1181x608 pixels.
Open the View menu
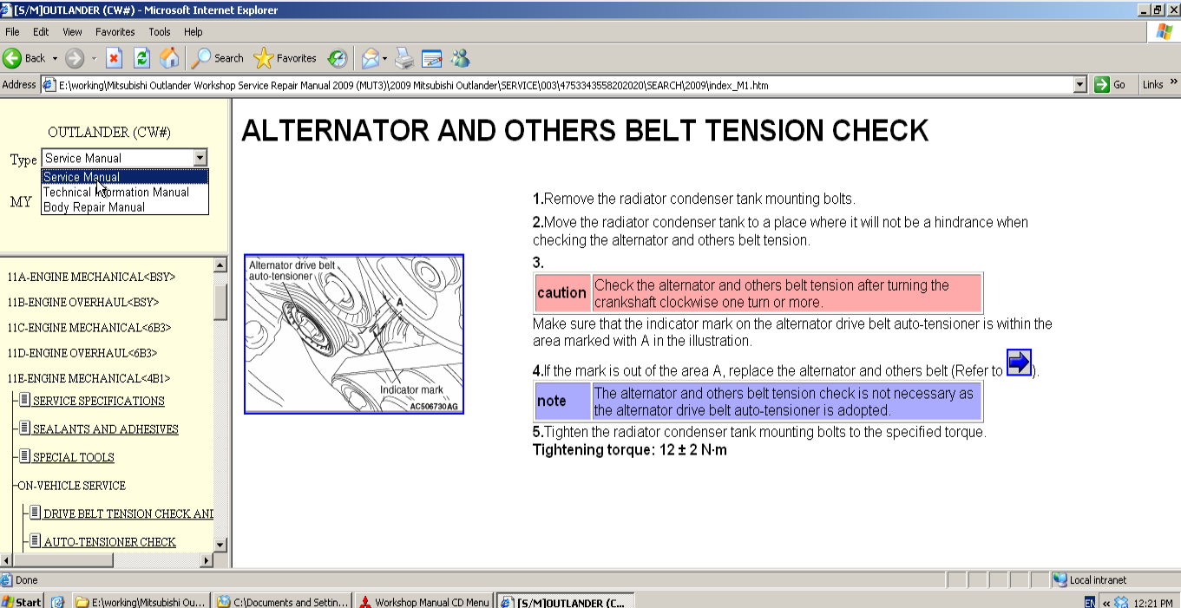(x=72, y=32)
